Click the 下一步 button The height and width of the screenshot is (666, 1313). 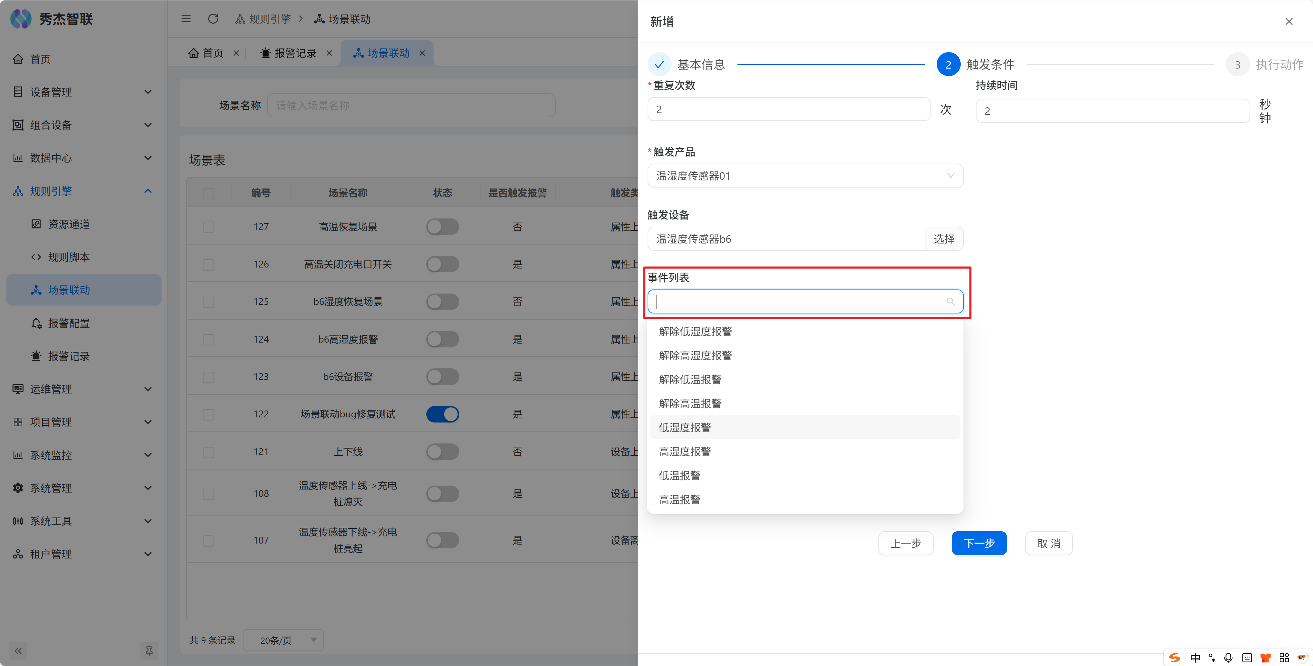point(979,543)
